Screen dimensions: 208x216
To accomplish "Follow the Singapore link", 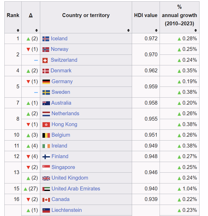I will [x=63, y=167].
